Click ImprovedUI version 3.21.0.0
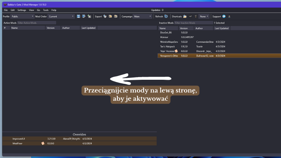The width and height of the screenshot is (281, 158). (51, 139)
